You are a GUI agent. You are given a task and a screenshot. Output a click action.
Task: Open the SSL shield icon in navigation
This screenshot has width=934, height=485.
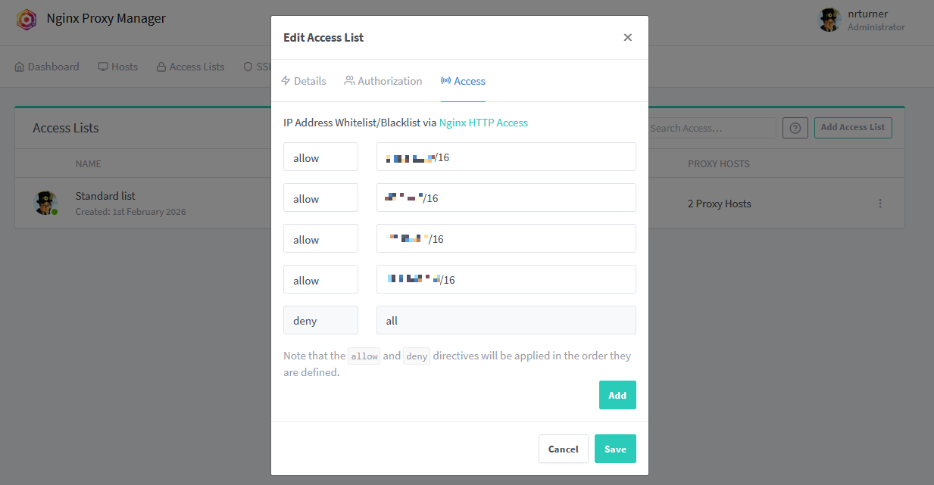pyautogui.click(x=248, y=67)
